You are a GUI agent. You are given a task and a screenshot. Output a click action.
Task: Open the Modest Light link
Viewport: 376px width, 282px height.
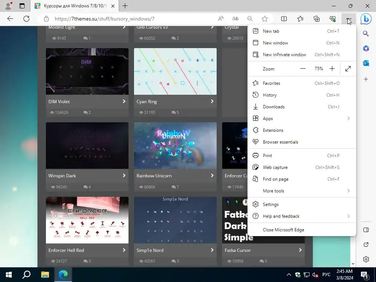click(62, 27)
